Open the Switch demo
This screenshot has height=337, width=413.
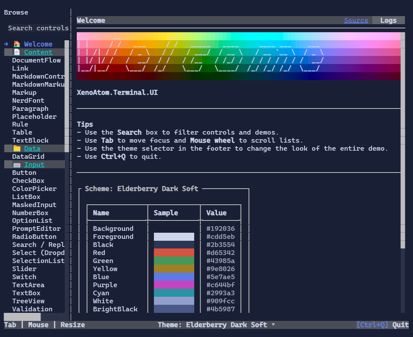point(24,277)
